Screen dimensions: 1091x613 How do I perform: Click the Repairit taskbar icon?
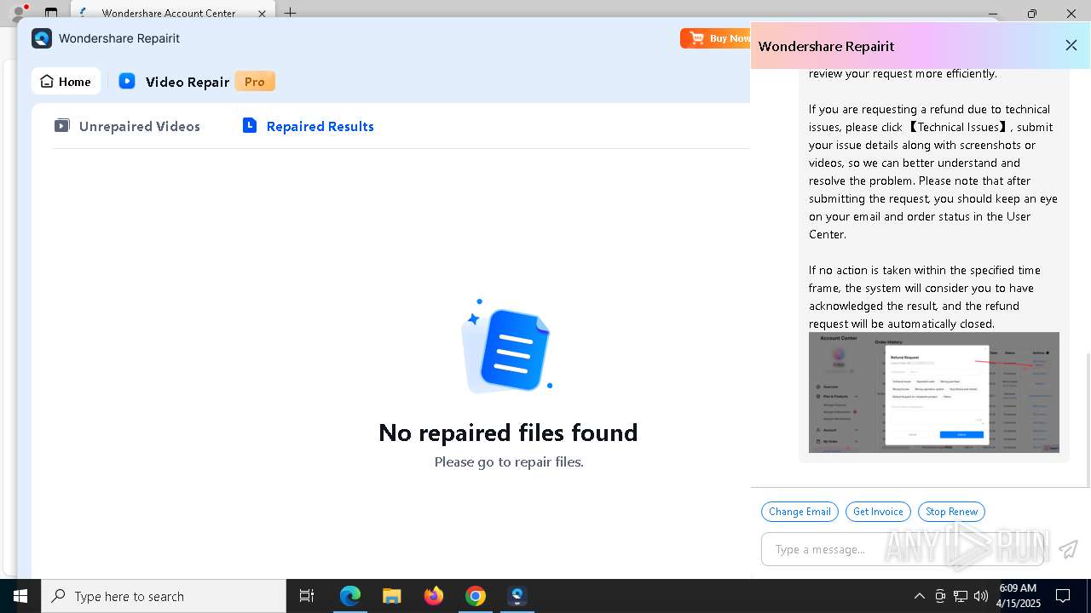(517, 596)
